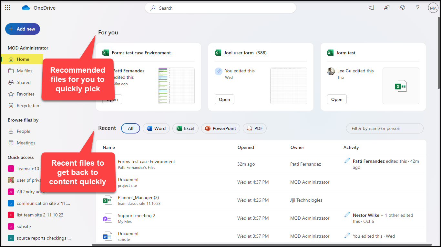Screen dimensions: 441x247
Task: Open the Planner_Manager (3) Excel file
Action: (x=138, y=197)
